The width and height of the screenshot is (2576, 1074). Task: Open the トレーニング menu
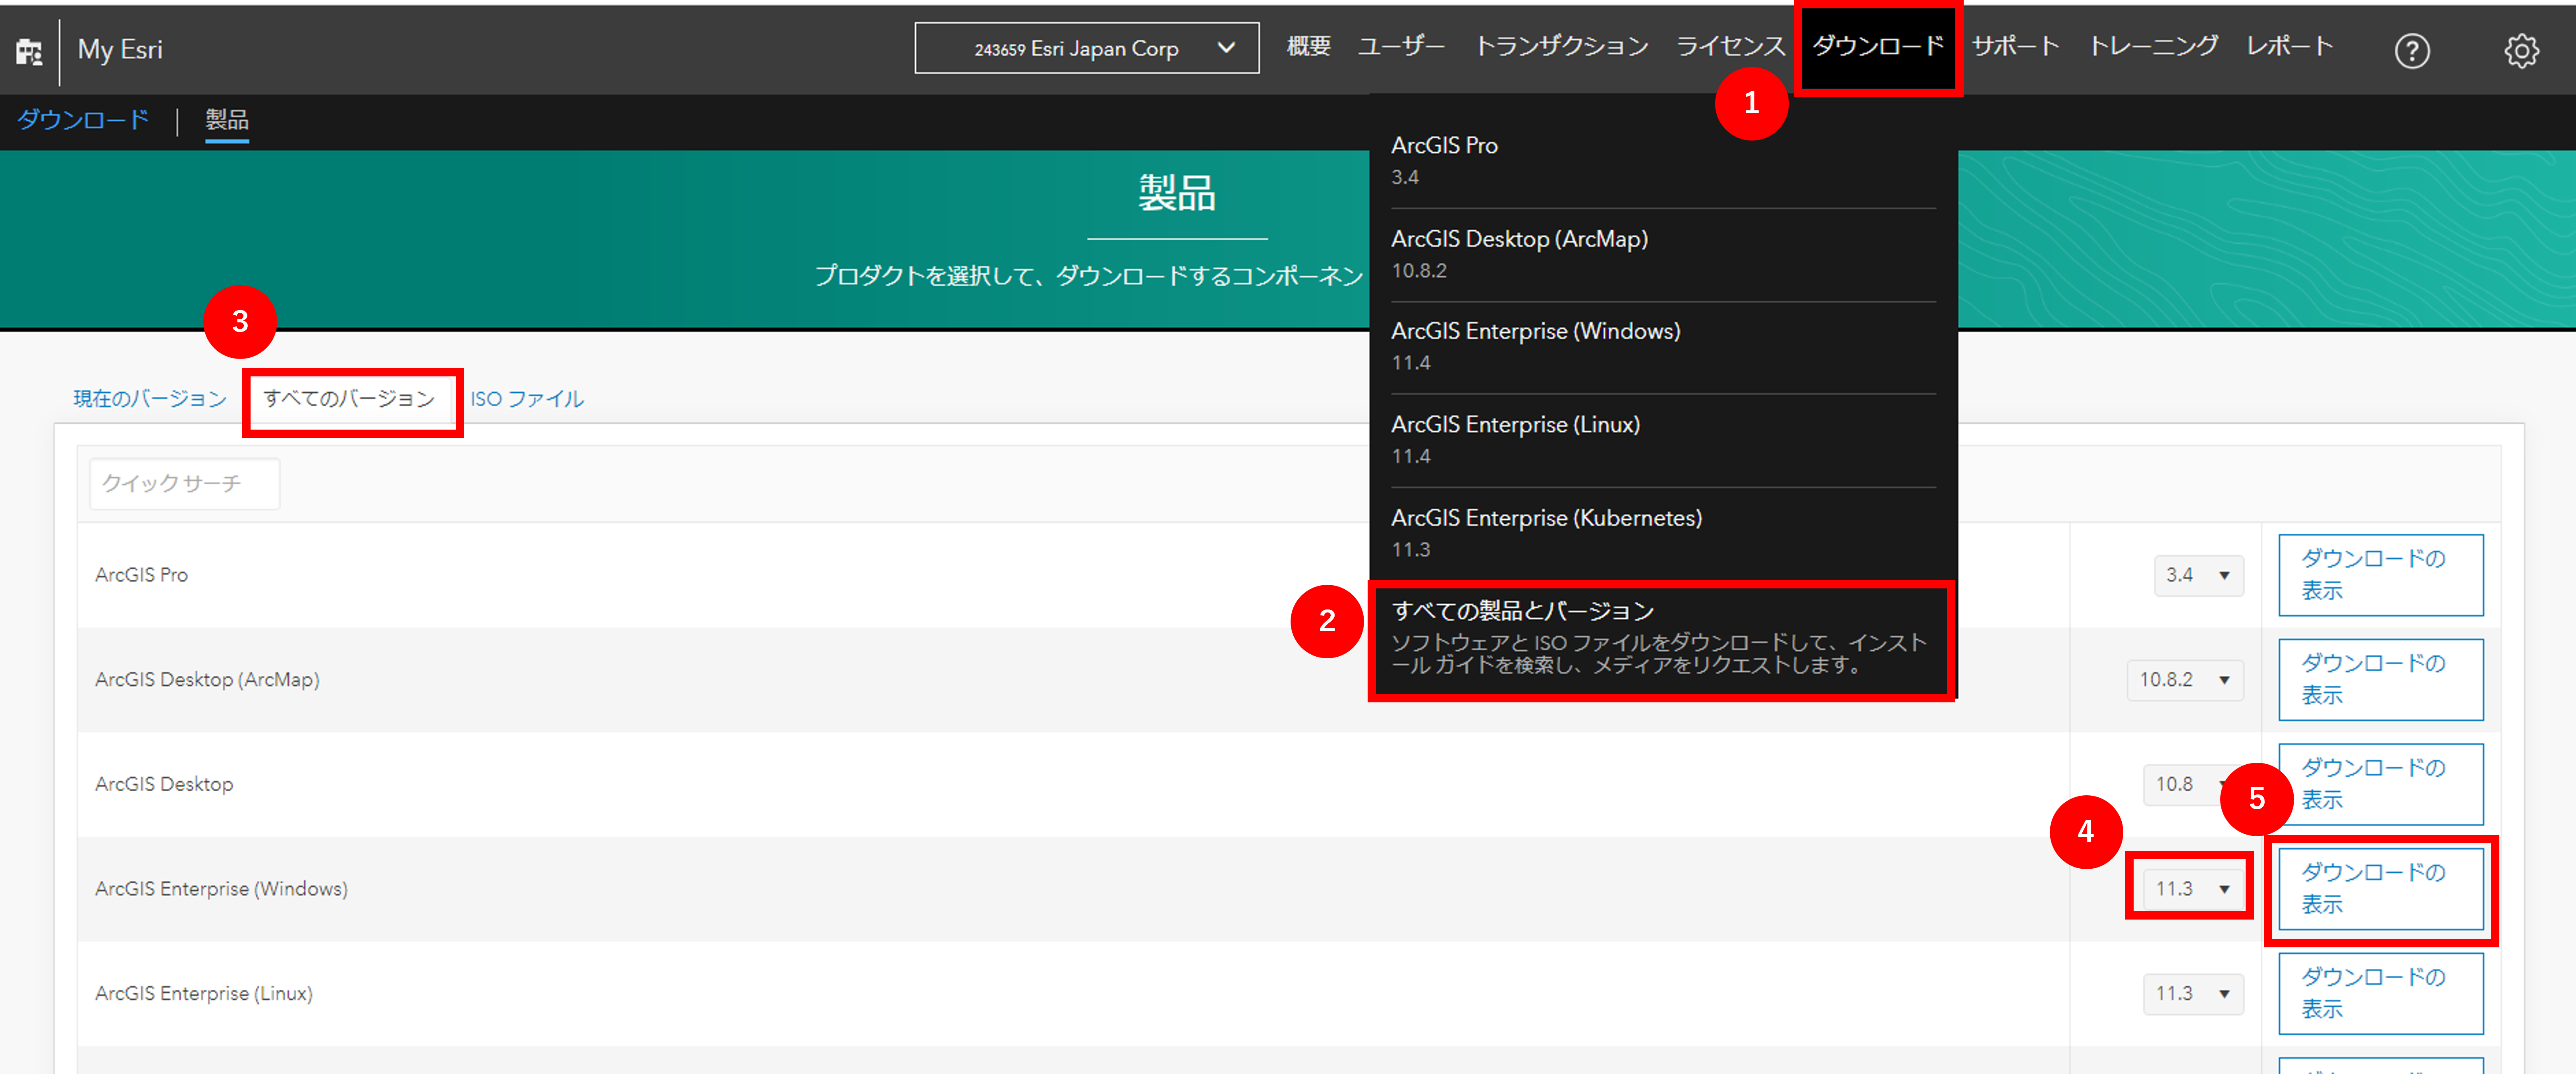pyautogui.click(x=2153, y=47)
